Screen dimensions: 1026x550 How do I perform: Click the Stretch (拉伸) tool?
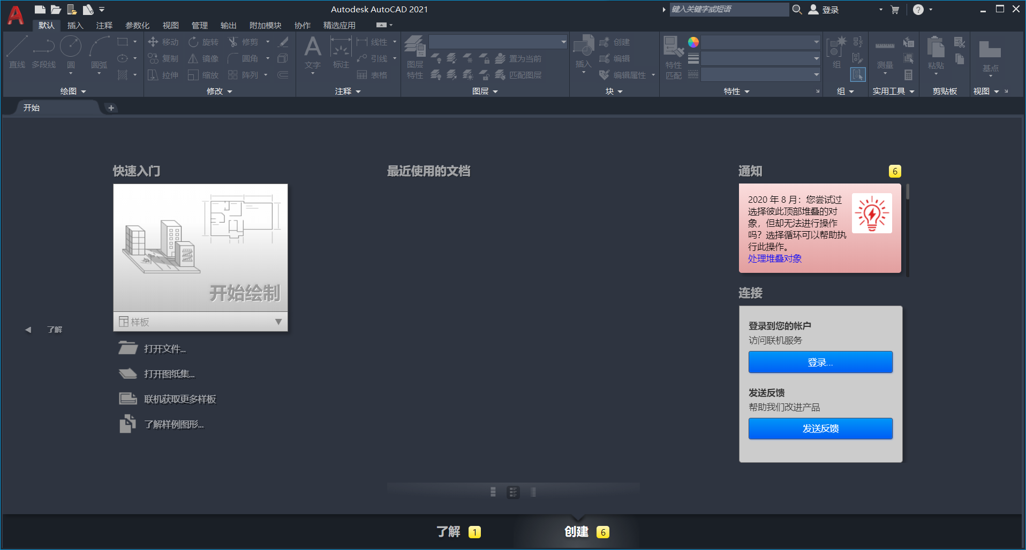tap(163, 75)
